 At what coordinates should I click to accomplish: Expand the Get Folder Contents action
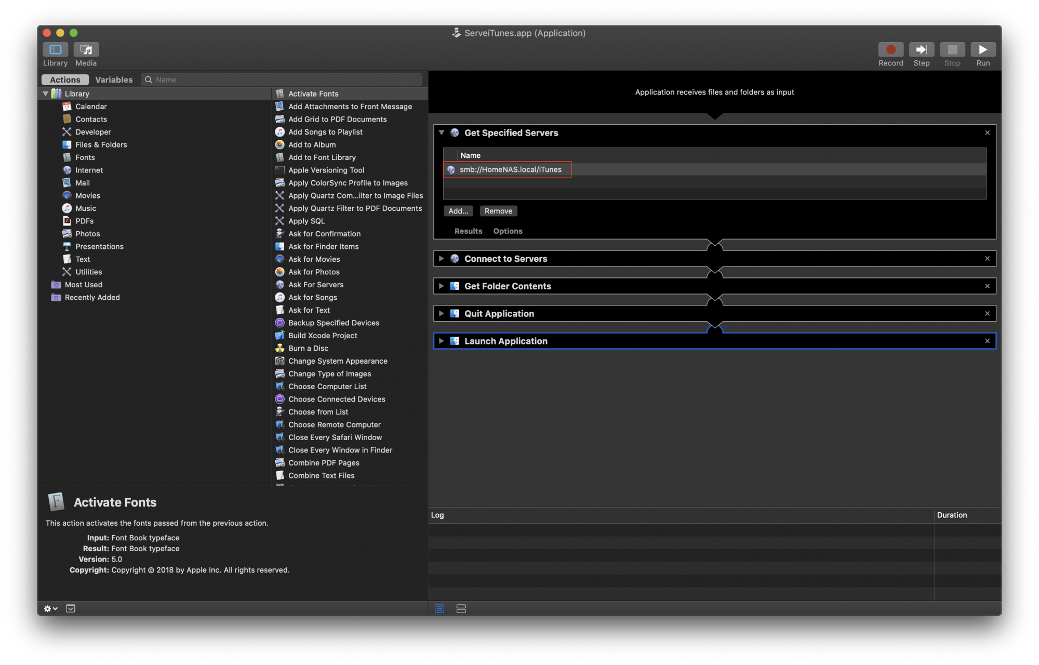pyautogui.click(x=442, y=286)
